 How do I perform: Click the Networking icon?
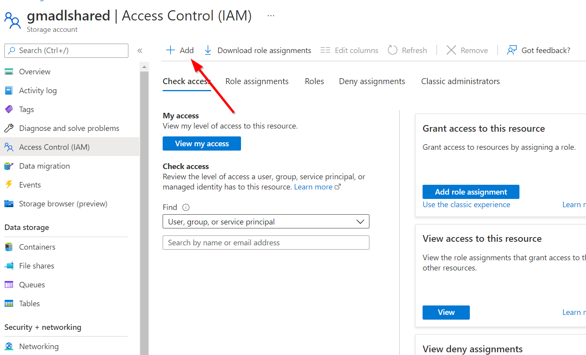[x=9, y=346]
